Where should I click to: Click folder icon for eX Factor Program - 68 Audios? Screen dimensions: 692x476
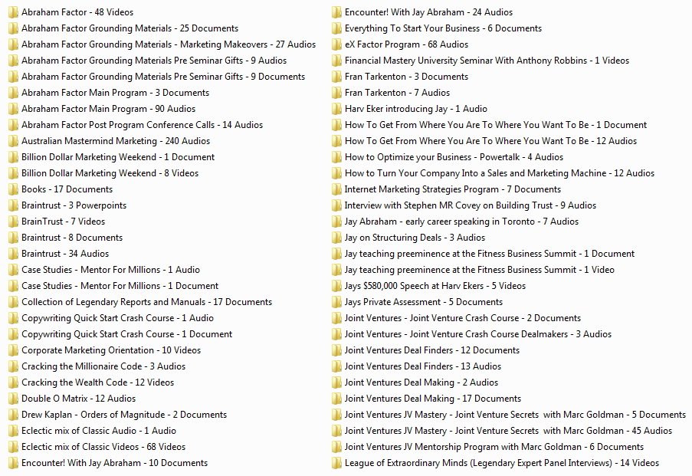click(x=336, y=44)
